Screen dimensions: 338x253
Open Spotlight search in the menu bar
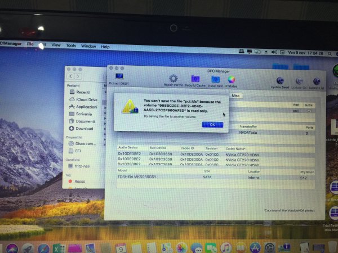coord(330,54)
